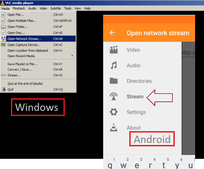Choose Save Playlist to File...

(x=38, y=64)
